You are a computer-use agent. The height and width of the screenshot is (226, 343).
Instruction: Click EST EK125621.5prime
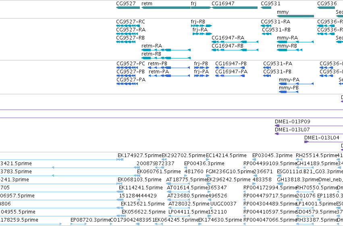click(143, 204)
